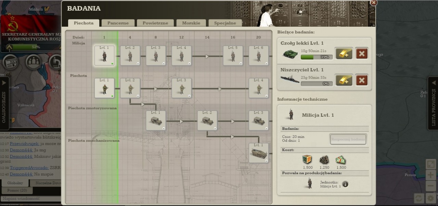Open the diplomacy people icon
Screen dimensions: 438x206
click(x=34, y=62)
